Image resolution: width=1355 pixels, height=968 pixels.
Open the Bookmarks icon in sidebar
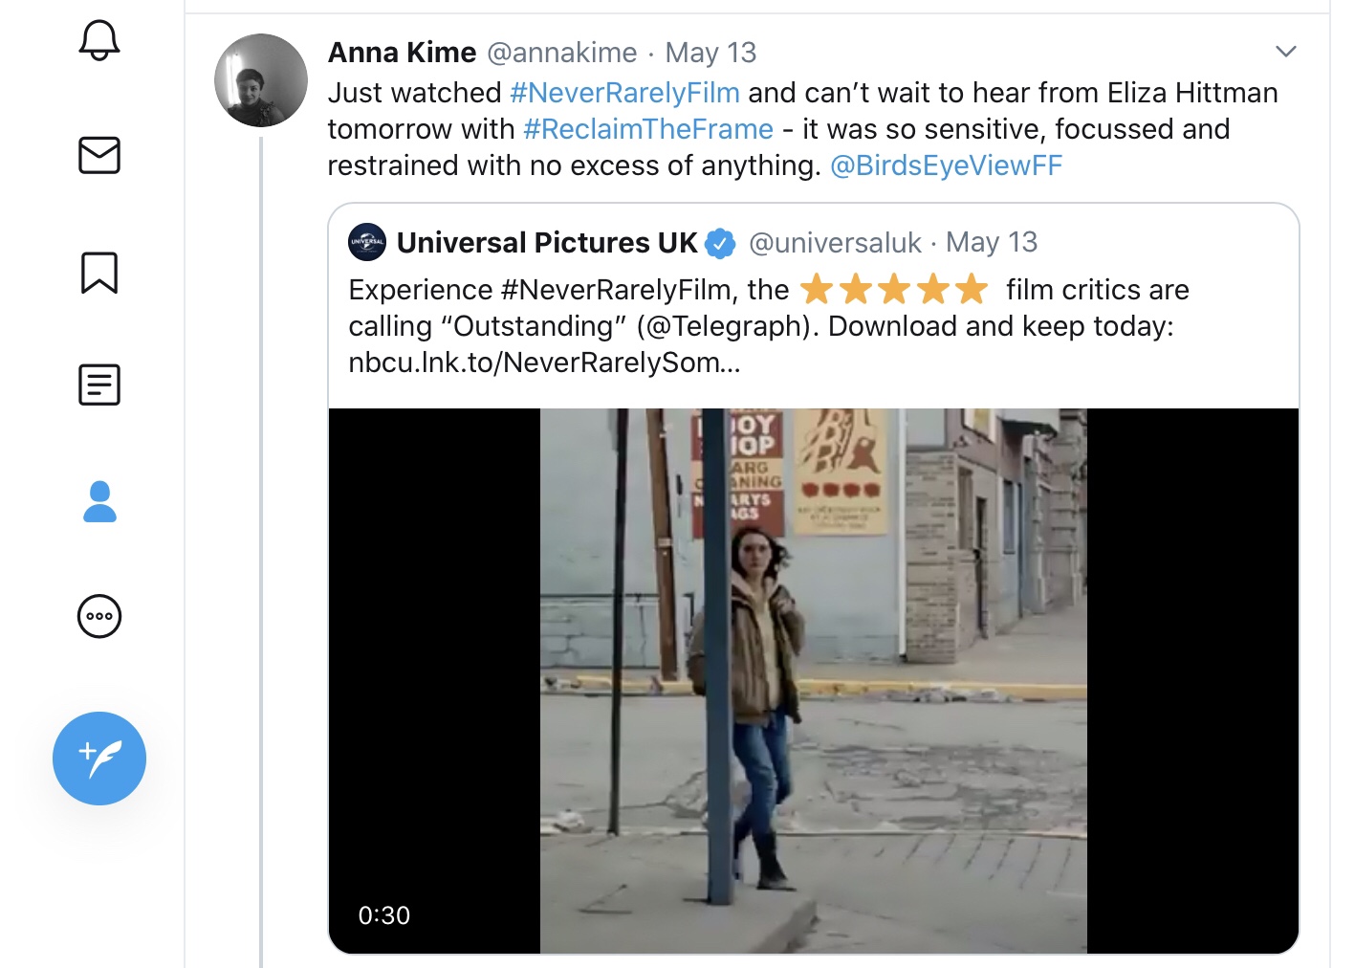tap(99, 273)
